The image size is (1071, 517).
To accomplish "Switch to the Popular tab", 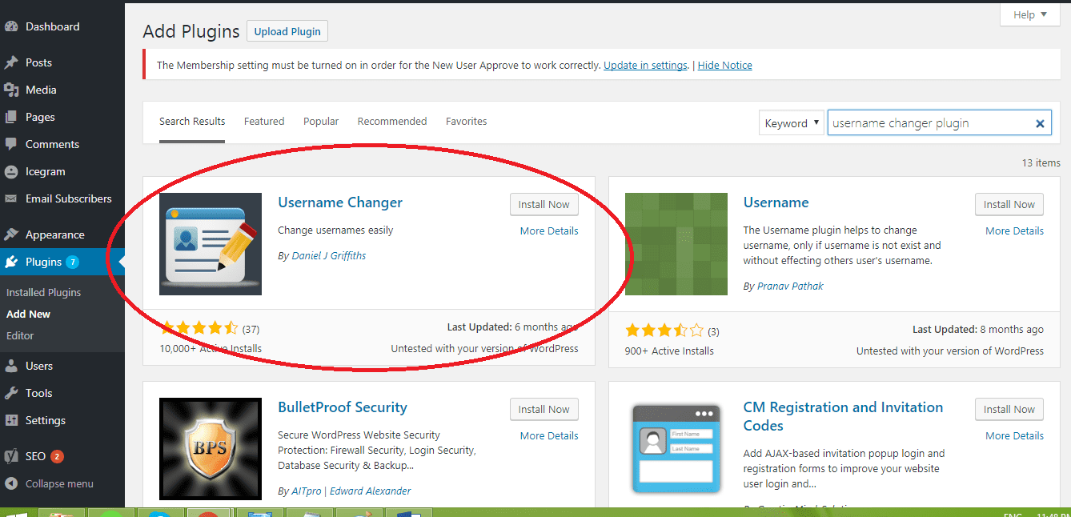I will click(x=321, y=122).
